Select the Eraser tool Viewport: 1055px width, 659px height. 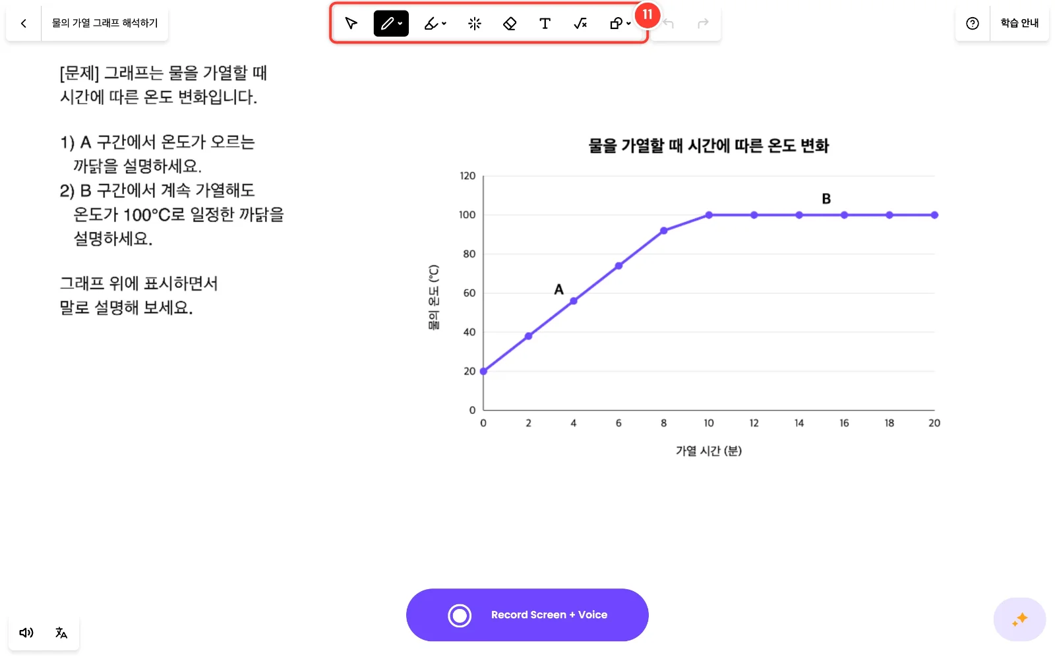click(510, 24)
